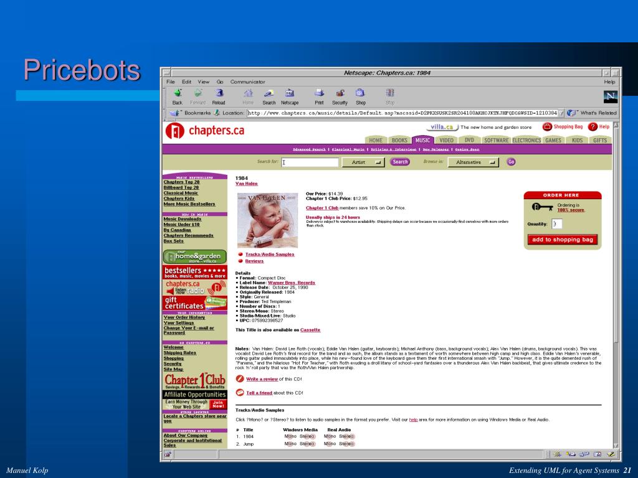
Task: Open the Alternative browse dropdown
Action: coord(474,162)
